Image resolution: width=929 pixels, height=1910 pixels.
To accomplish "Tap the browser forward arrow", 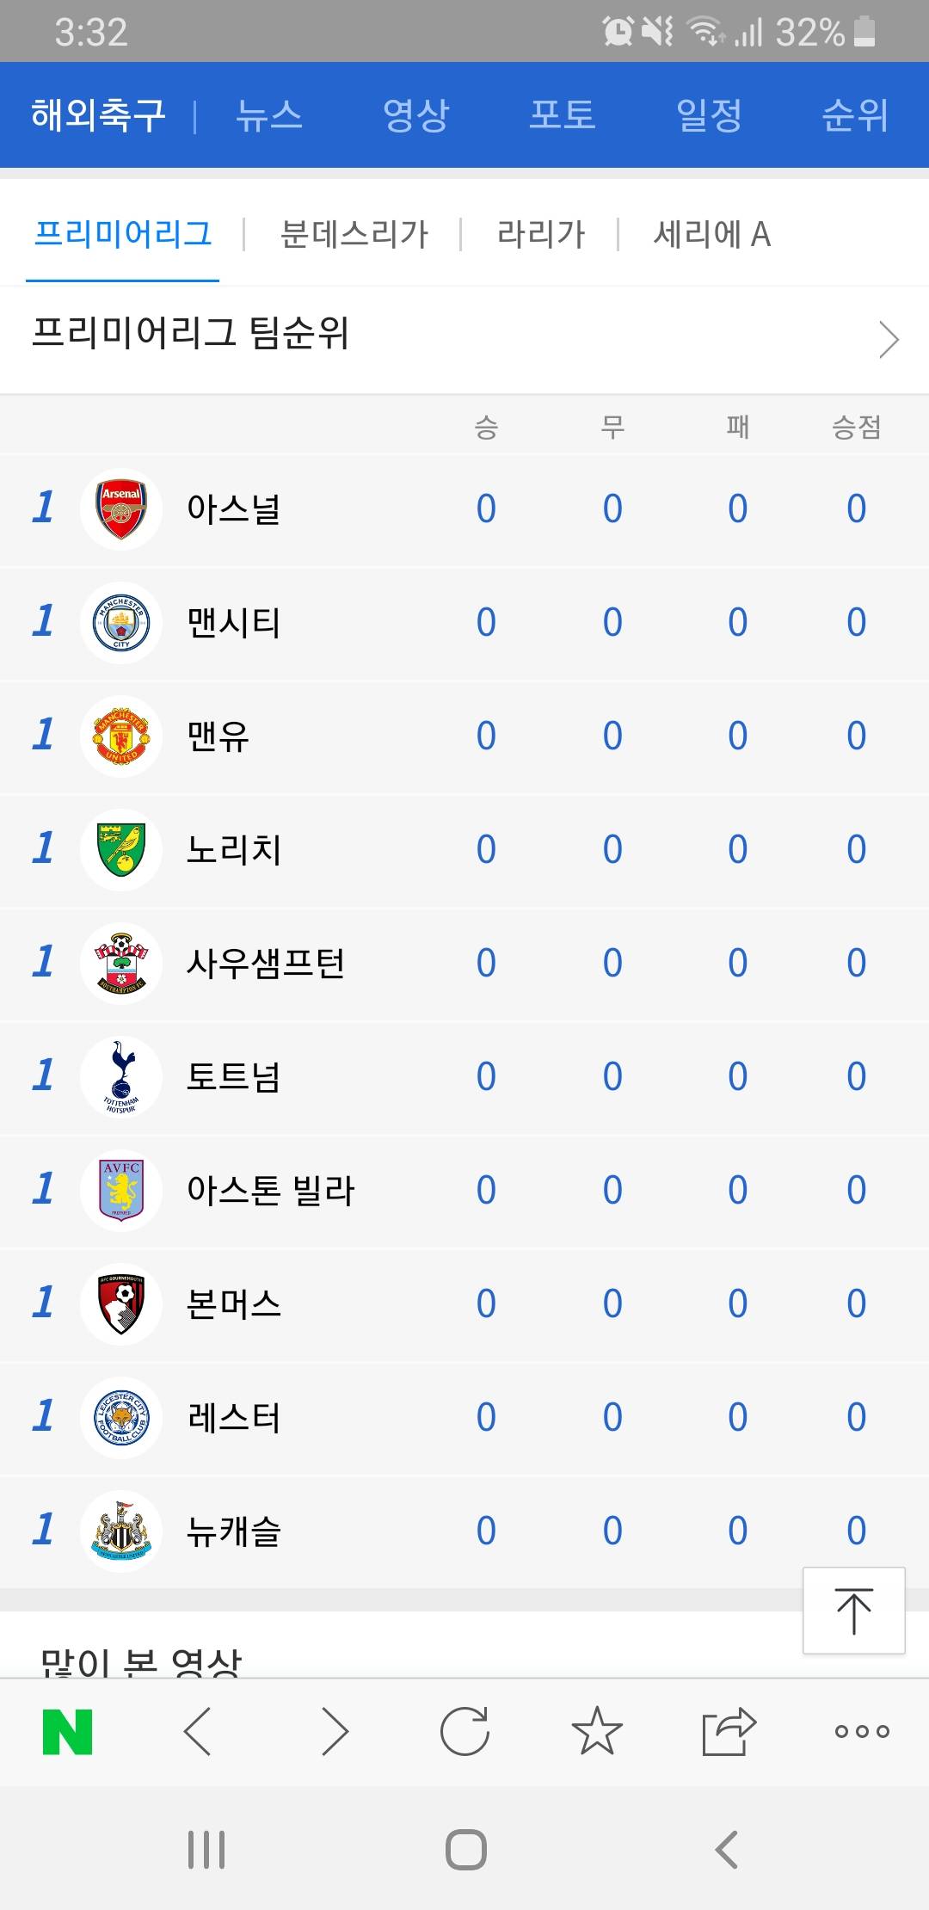I will pos(335,1731).
